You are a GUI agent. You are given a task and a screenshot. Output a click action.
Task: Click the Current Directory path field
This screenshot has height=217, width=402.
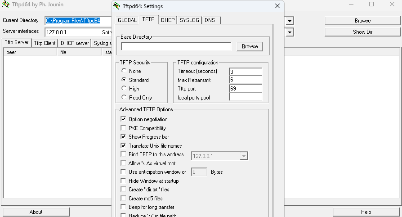(78, 21)
